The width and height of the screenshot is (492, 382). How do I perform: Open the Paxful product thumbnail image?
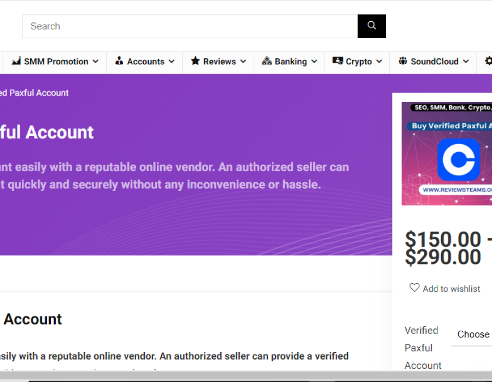[447, 154]
